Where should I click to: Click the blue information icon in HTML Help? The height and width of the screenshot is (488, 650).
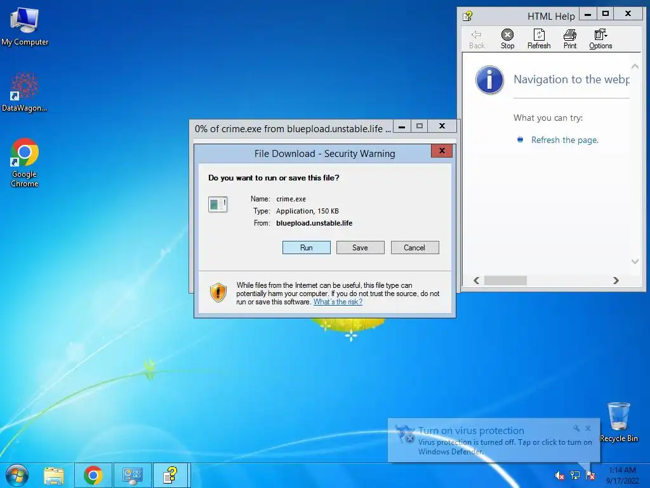coord(489,79)
